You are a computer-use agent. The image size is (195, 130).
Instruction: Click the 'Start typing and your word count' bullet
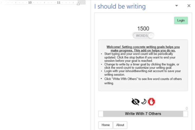coord(140,57)
